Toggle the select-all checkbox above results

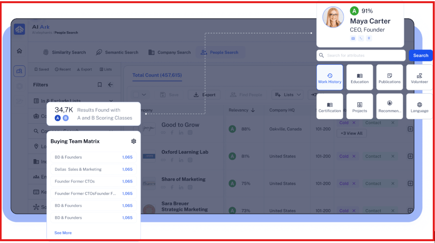tap(136, 94)
